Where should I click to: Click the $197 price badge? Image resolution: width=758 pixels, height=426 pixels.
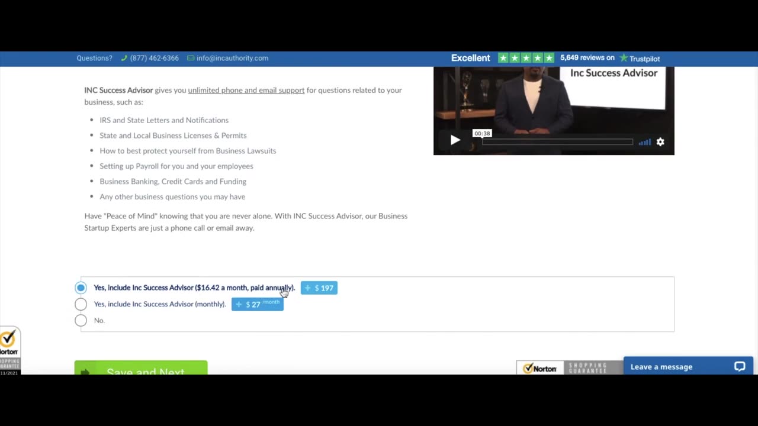click(x=319, y=288)
